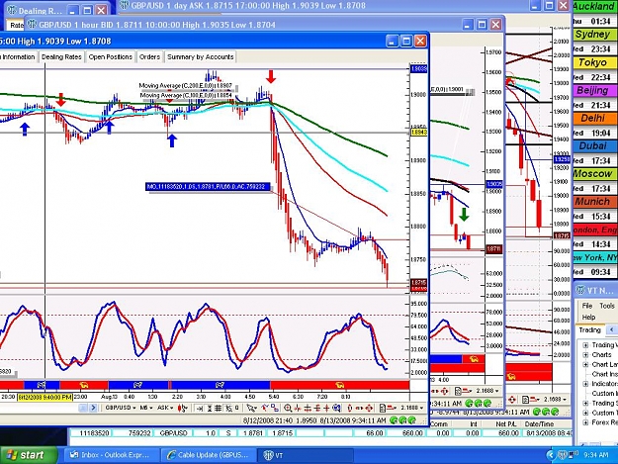
Task: Expand the Charts tree node
Action: tap(585, 354)
